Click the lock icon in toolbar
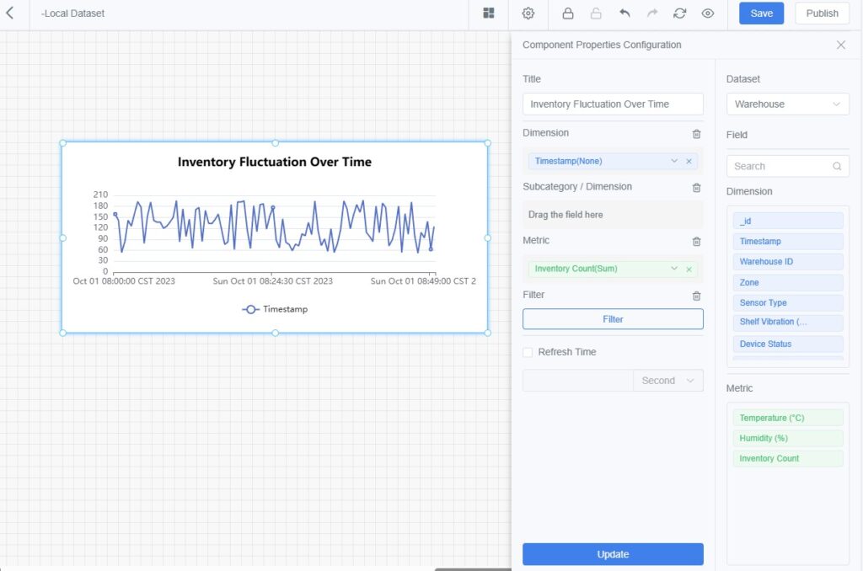Screen dimensions: 863x571 (568, 13)
